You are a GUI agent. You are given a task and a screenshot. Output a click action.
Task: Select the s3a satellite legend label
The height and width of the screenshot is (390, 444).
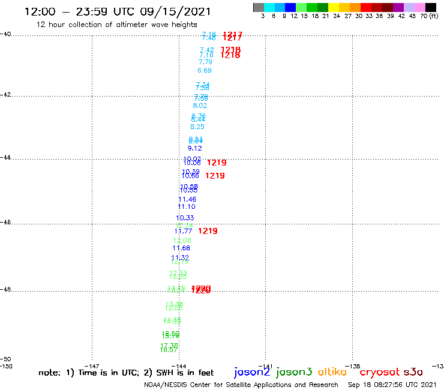(413, 372)
